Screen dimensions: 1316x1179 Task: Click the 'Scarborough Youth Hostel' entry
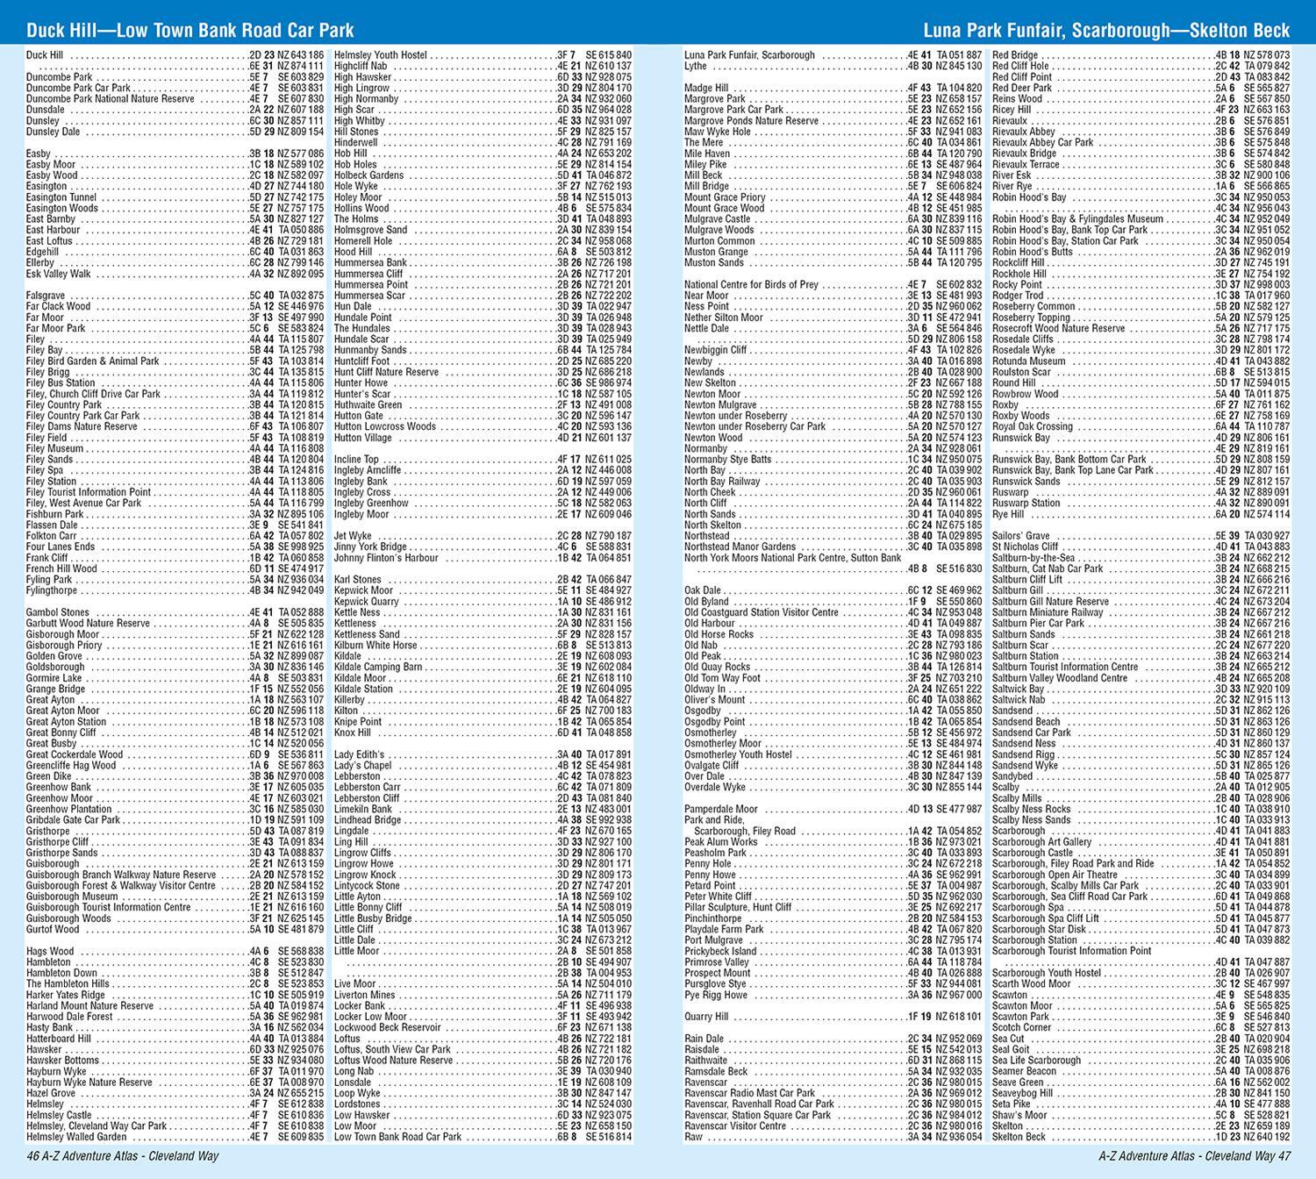(1141, 973)
